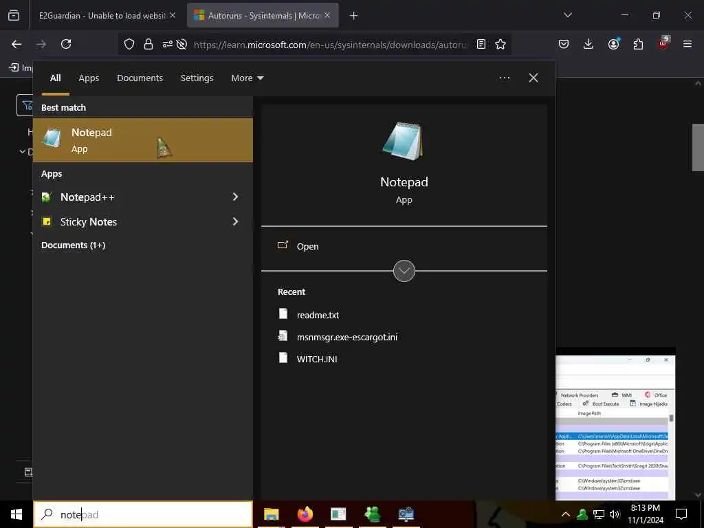Select the All search filter tab
Image resolution: width=704 pixels, height=528 pixels.
coord(55,78)
